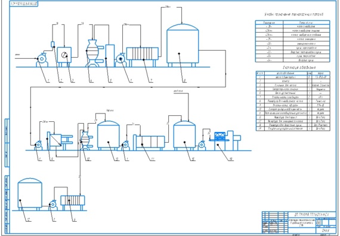Image resolution: width=340 pixels, height=236 pixels.
Task: Click the pump beside the bottom-left tank
Action: pyautogui.click(x=53, y=205)
